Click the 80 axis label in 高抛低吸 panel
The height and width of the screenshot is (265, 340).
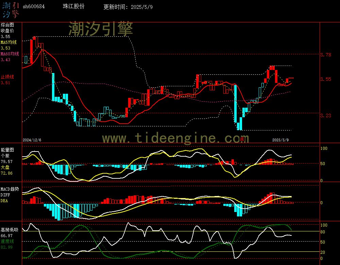click(323, 232)
